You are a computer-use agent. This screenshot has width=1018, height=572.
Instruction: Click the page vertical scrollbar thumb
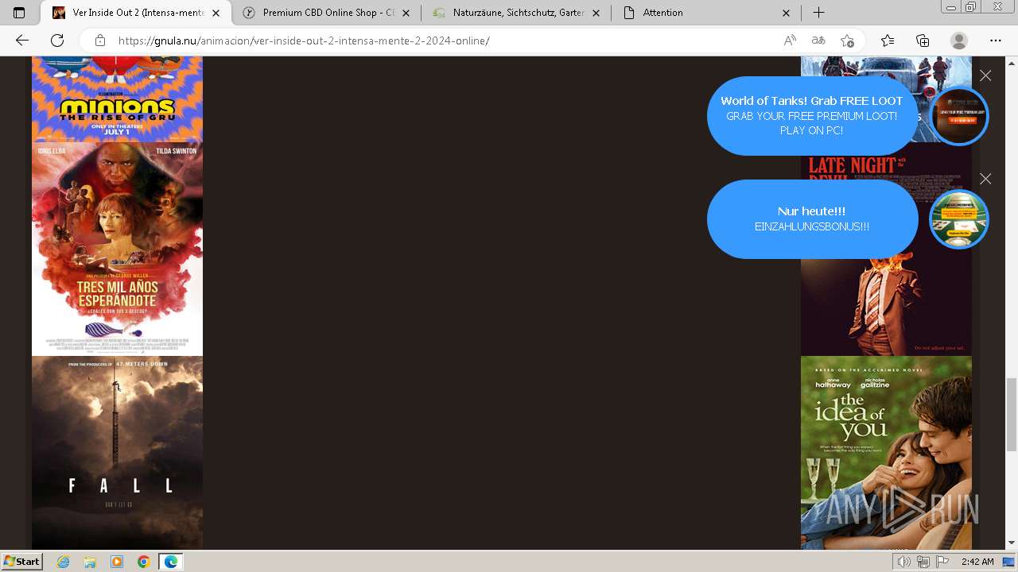pyautogui.click(x=1011, y=414)
